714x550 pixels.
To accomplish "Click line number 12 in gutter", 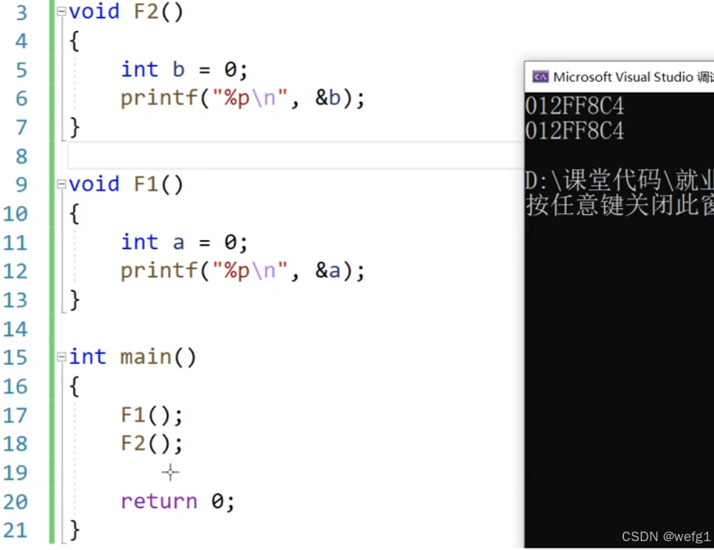I will coord(15,271).
